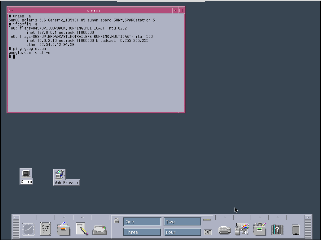Viewport: 321px width, 240px height.
Task: Open the Mailer inbox tray icon
Action: coord(100,230)
